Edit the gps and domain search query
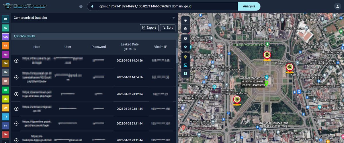 click(168, 6)
